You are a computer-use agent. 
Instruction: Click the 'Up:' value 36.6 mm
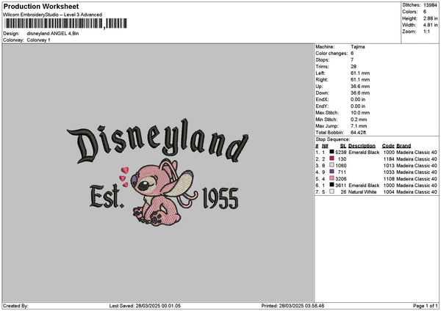tap(360, 87)
